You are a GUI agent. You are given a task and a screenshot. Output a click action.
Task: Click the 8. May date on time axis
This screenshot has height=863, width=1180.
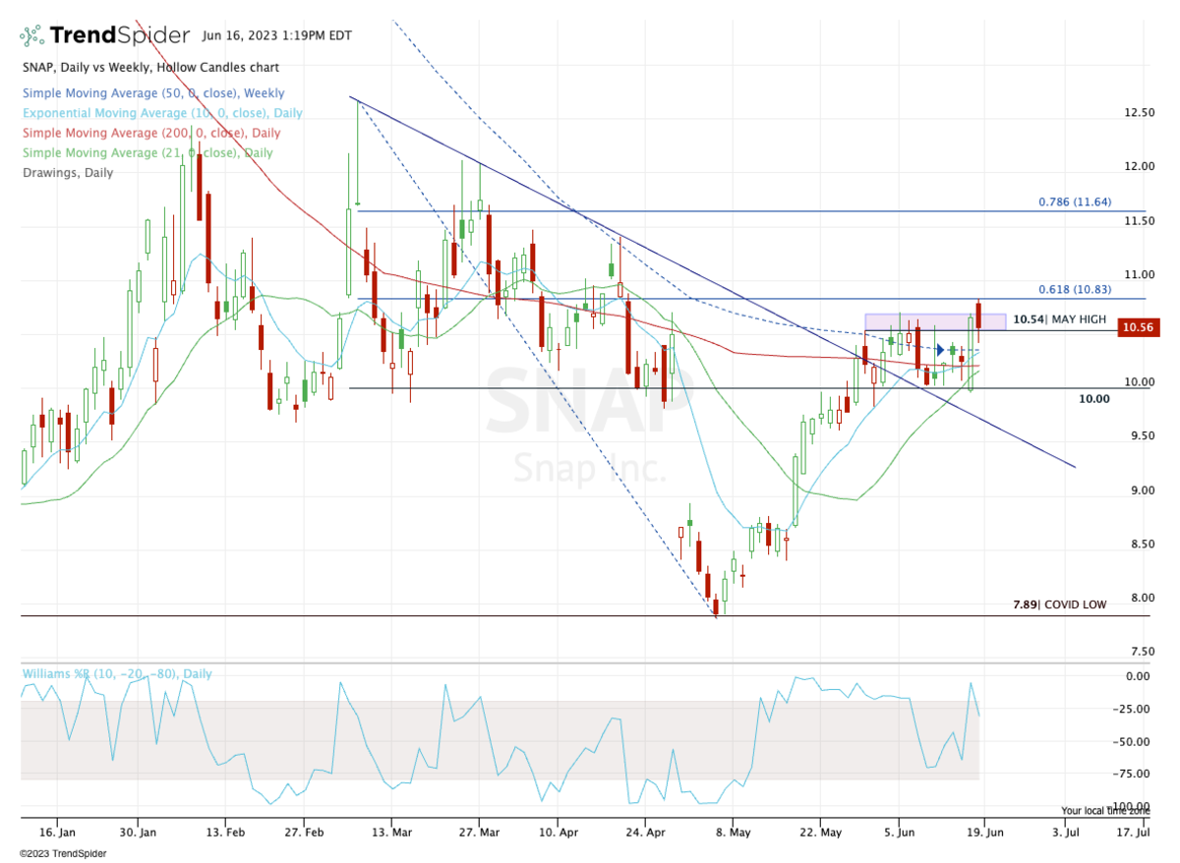(x=728, y=832)
